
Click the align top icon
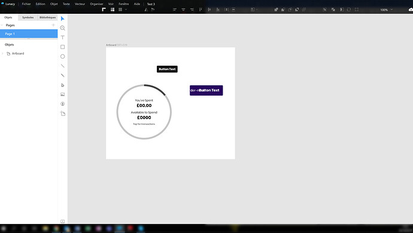[201, 10]
